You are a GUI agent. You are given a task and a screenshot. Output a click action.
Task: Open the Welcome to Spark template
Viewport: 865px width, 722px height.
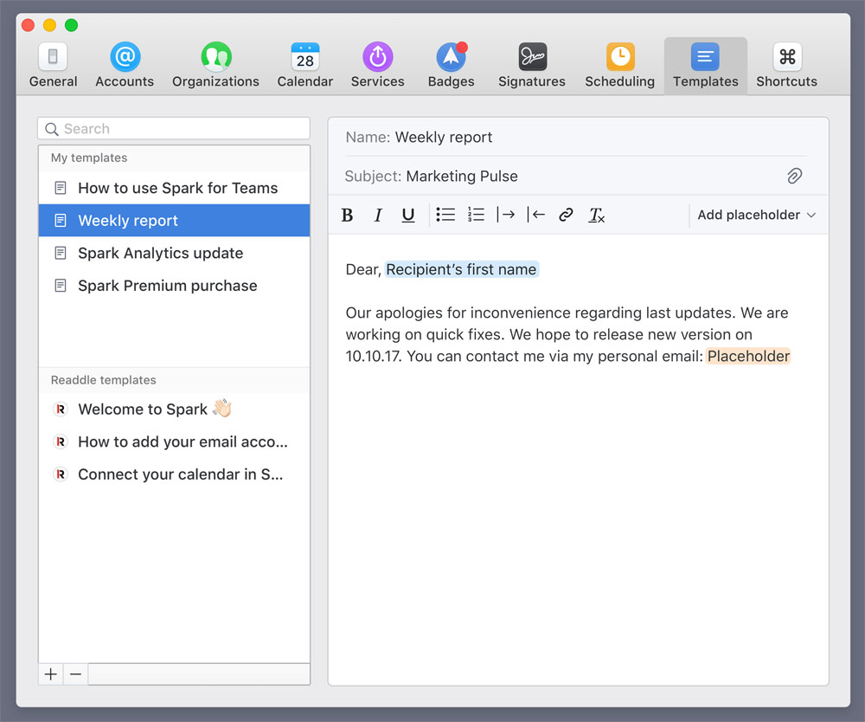(x=143, y=409)
